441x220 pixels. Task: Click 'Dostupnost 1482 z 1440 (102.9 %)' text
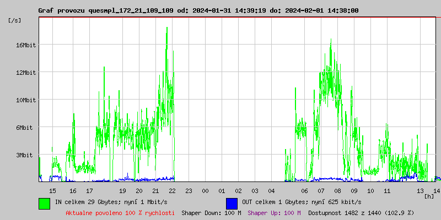(x=361, y=213)
